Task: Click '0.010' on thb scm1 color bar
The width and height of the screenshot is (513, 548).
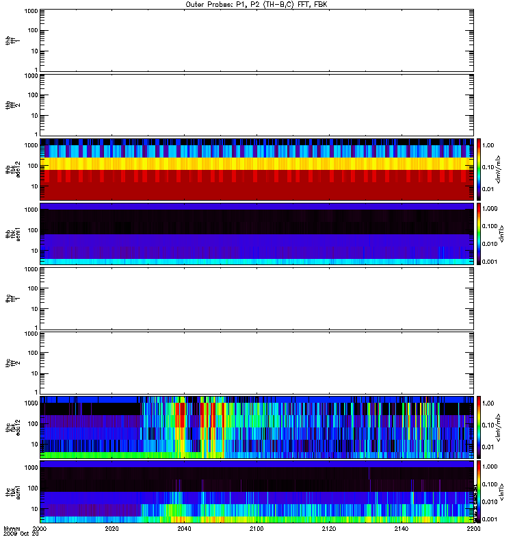Action: pyautogui.click(x=490, y=244)
